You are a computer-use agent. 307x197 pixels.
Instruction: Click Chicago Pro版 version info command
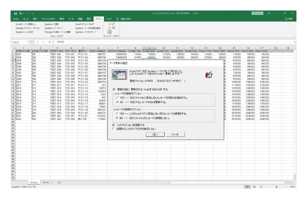57,32
